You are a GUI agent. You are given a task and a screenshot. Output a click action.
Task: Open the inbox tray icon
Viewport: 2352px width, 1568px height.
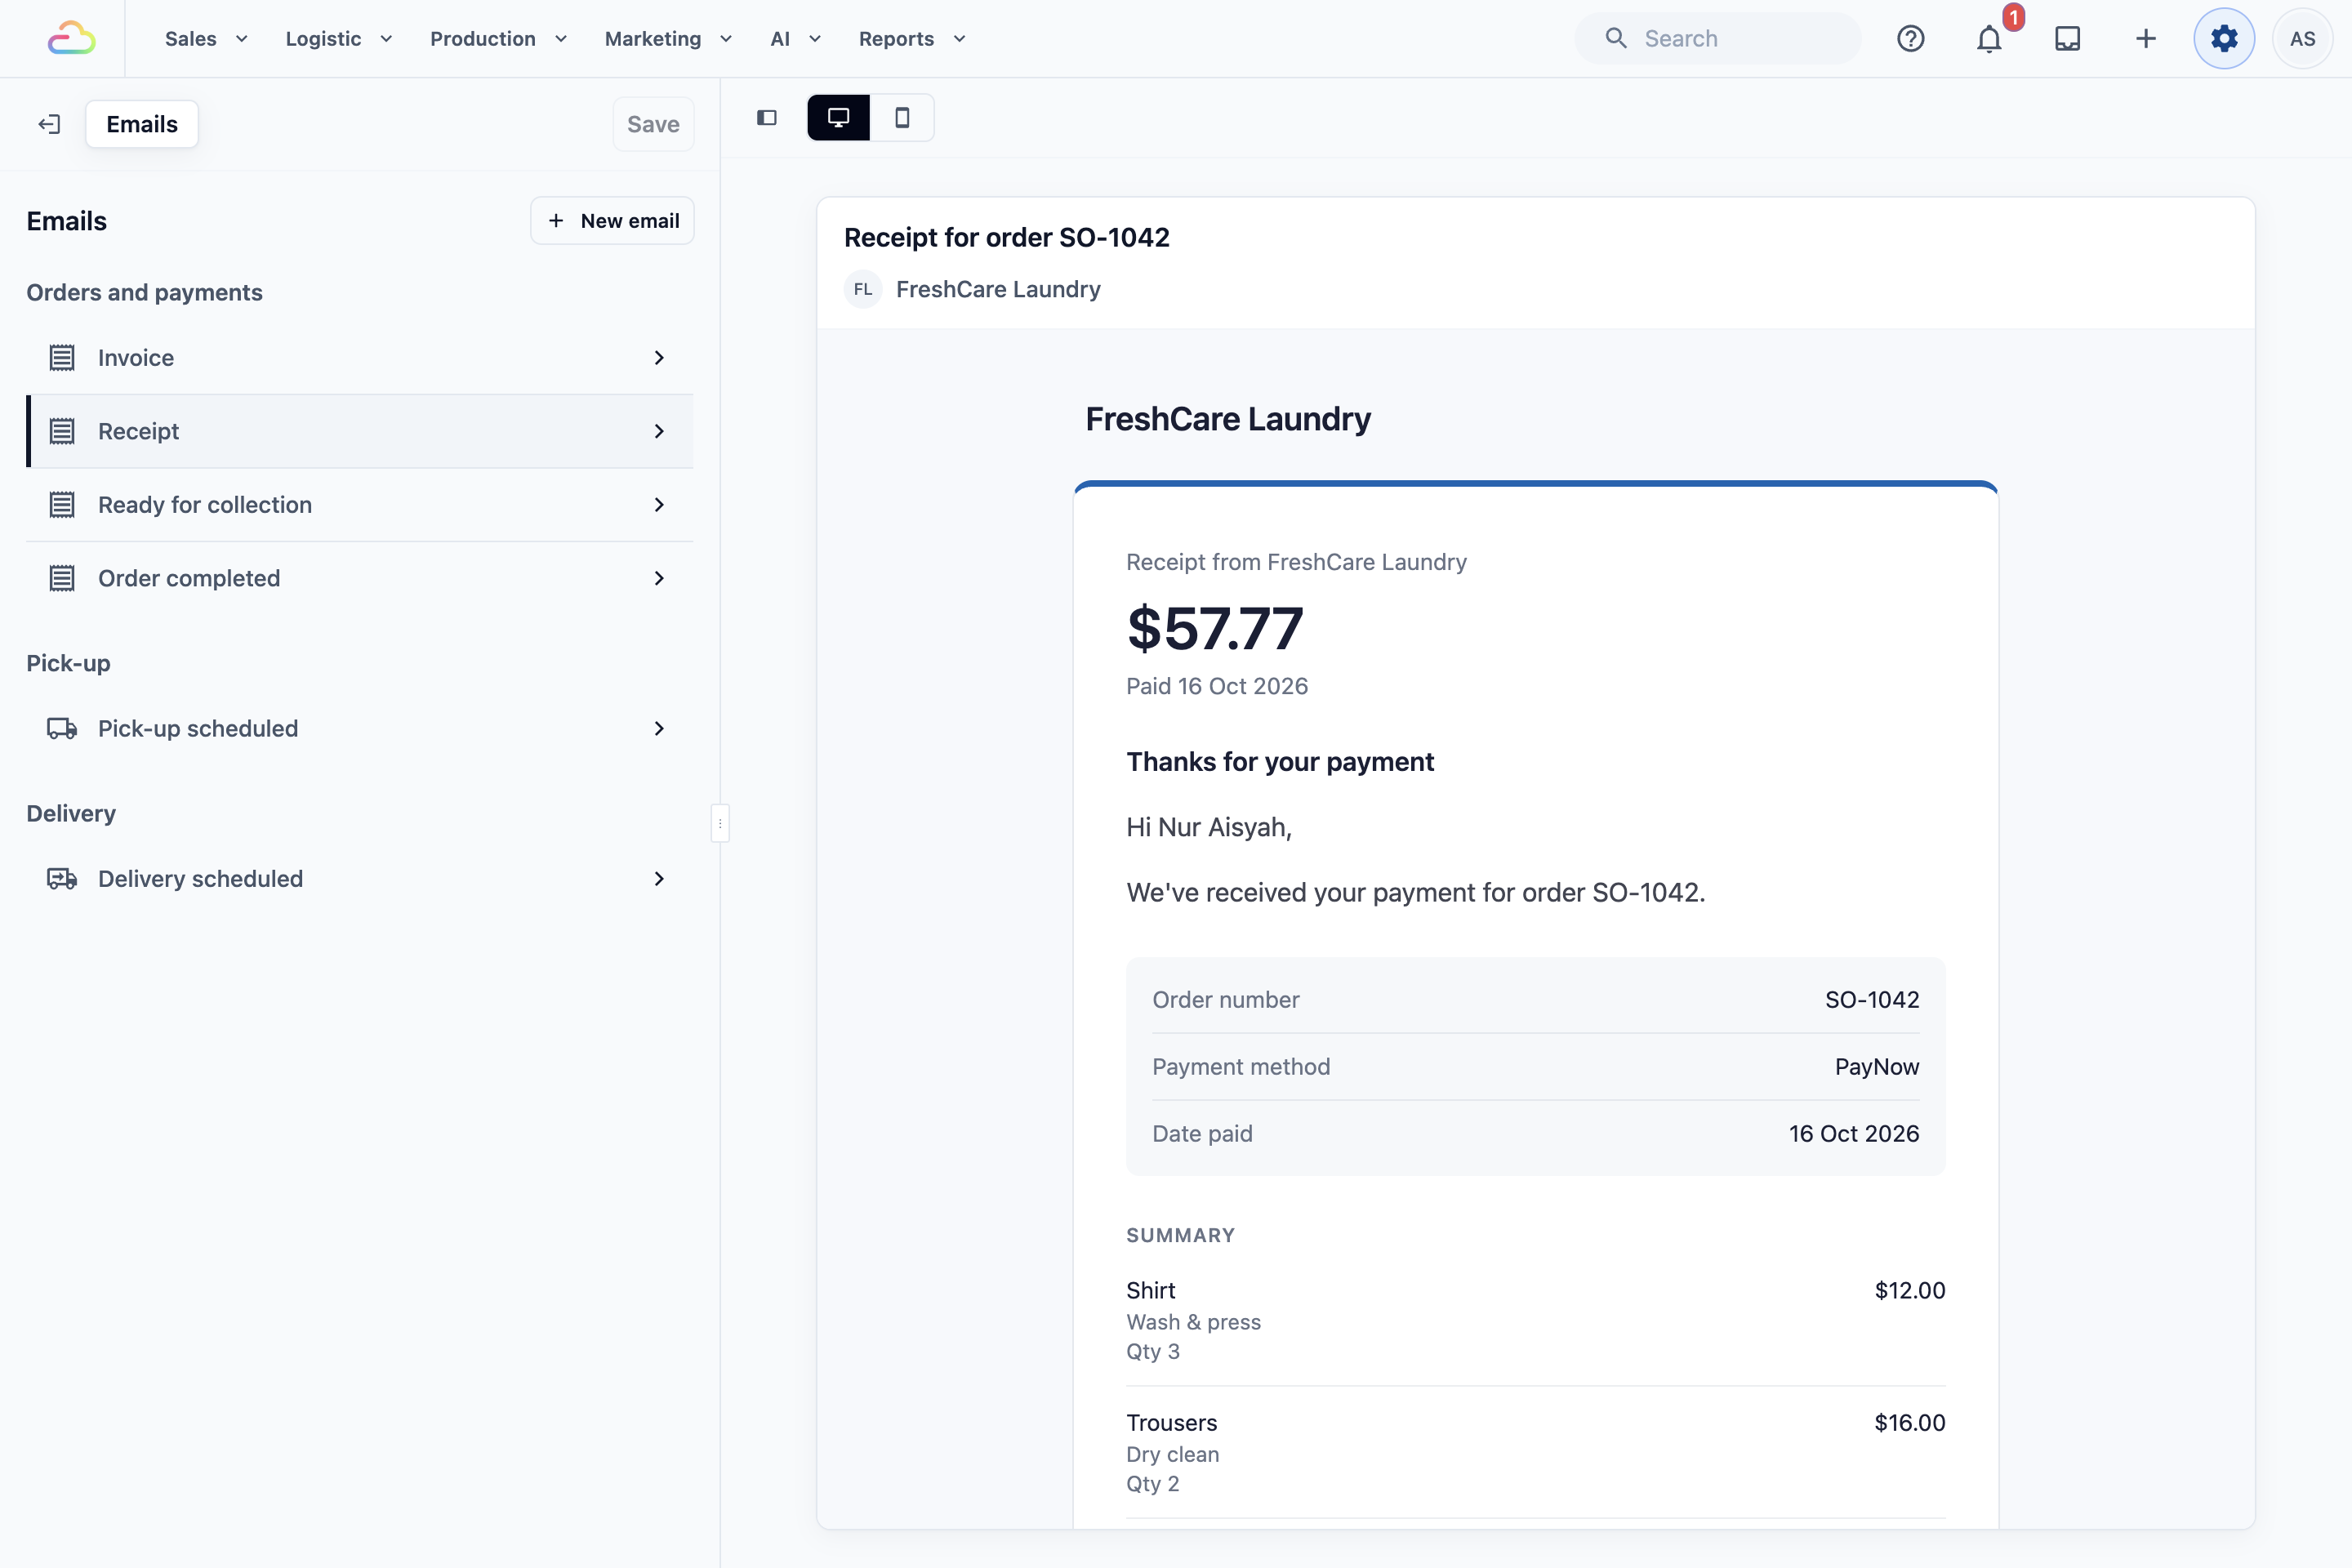[2067, 38]
